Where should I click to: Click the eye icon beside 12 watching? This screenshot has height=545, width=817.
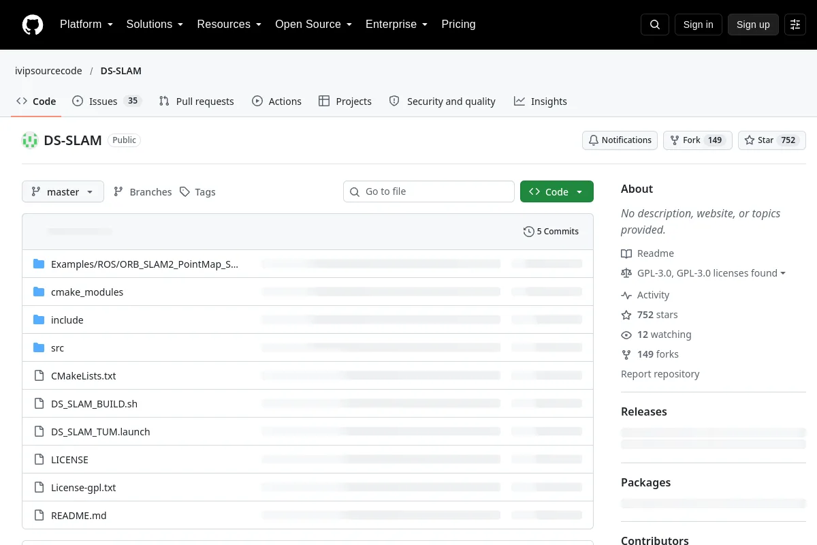pos(626,334)
